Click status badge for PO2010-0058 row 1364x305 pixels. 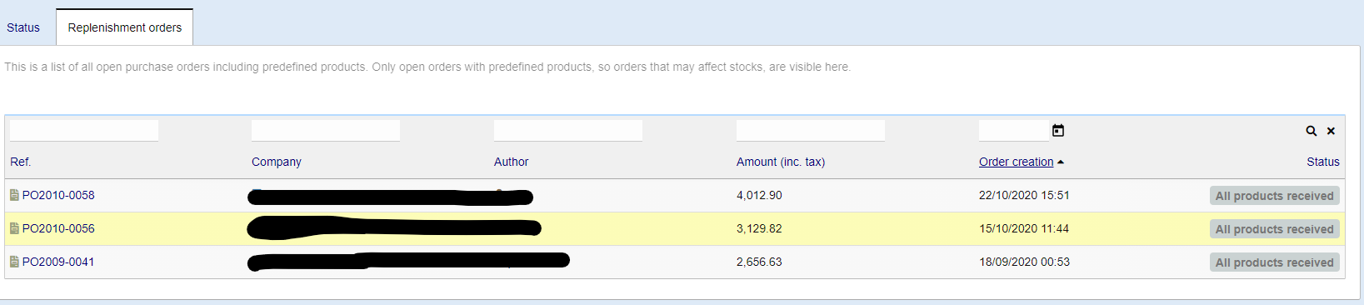point(1275,196)
